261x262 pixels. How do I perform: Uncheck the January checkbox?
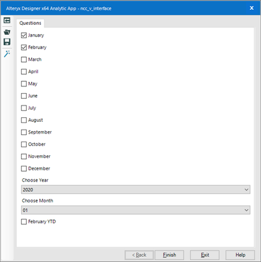coord(24,35)
